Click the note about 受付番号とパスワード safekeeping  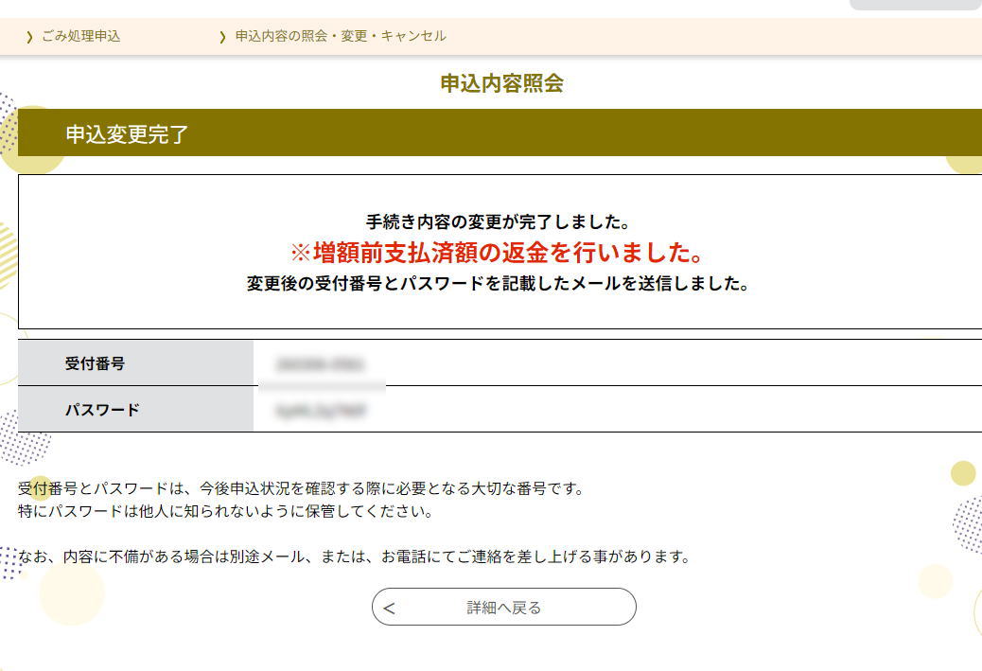pyautogui.click(x=299, y=489)
